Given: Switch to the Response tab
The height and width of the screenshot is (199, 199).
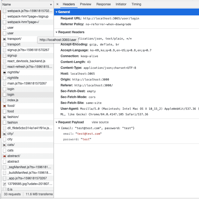Looking at the screenshot, I should 103,4.
